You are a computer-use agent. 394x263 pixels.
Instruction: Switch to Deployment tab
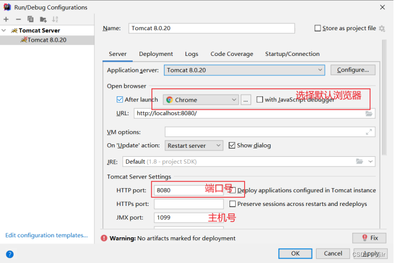(x=156, y=54)
